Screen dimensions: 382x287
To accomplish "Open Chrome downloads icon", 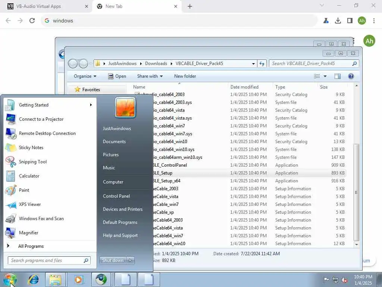I will point(338,21).
